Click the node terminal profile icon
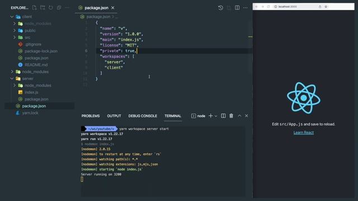Viewport: 358px width, 201px height. click(x=194, y=116)
